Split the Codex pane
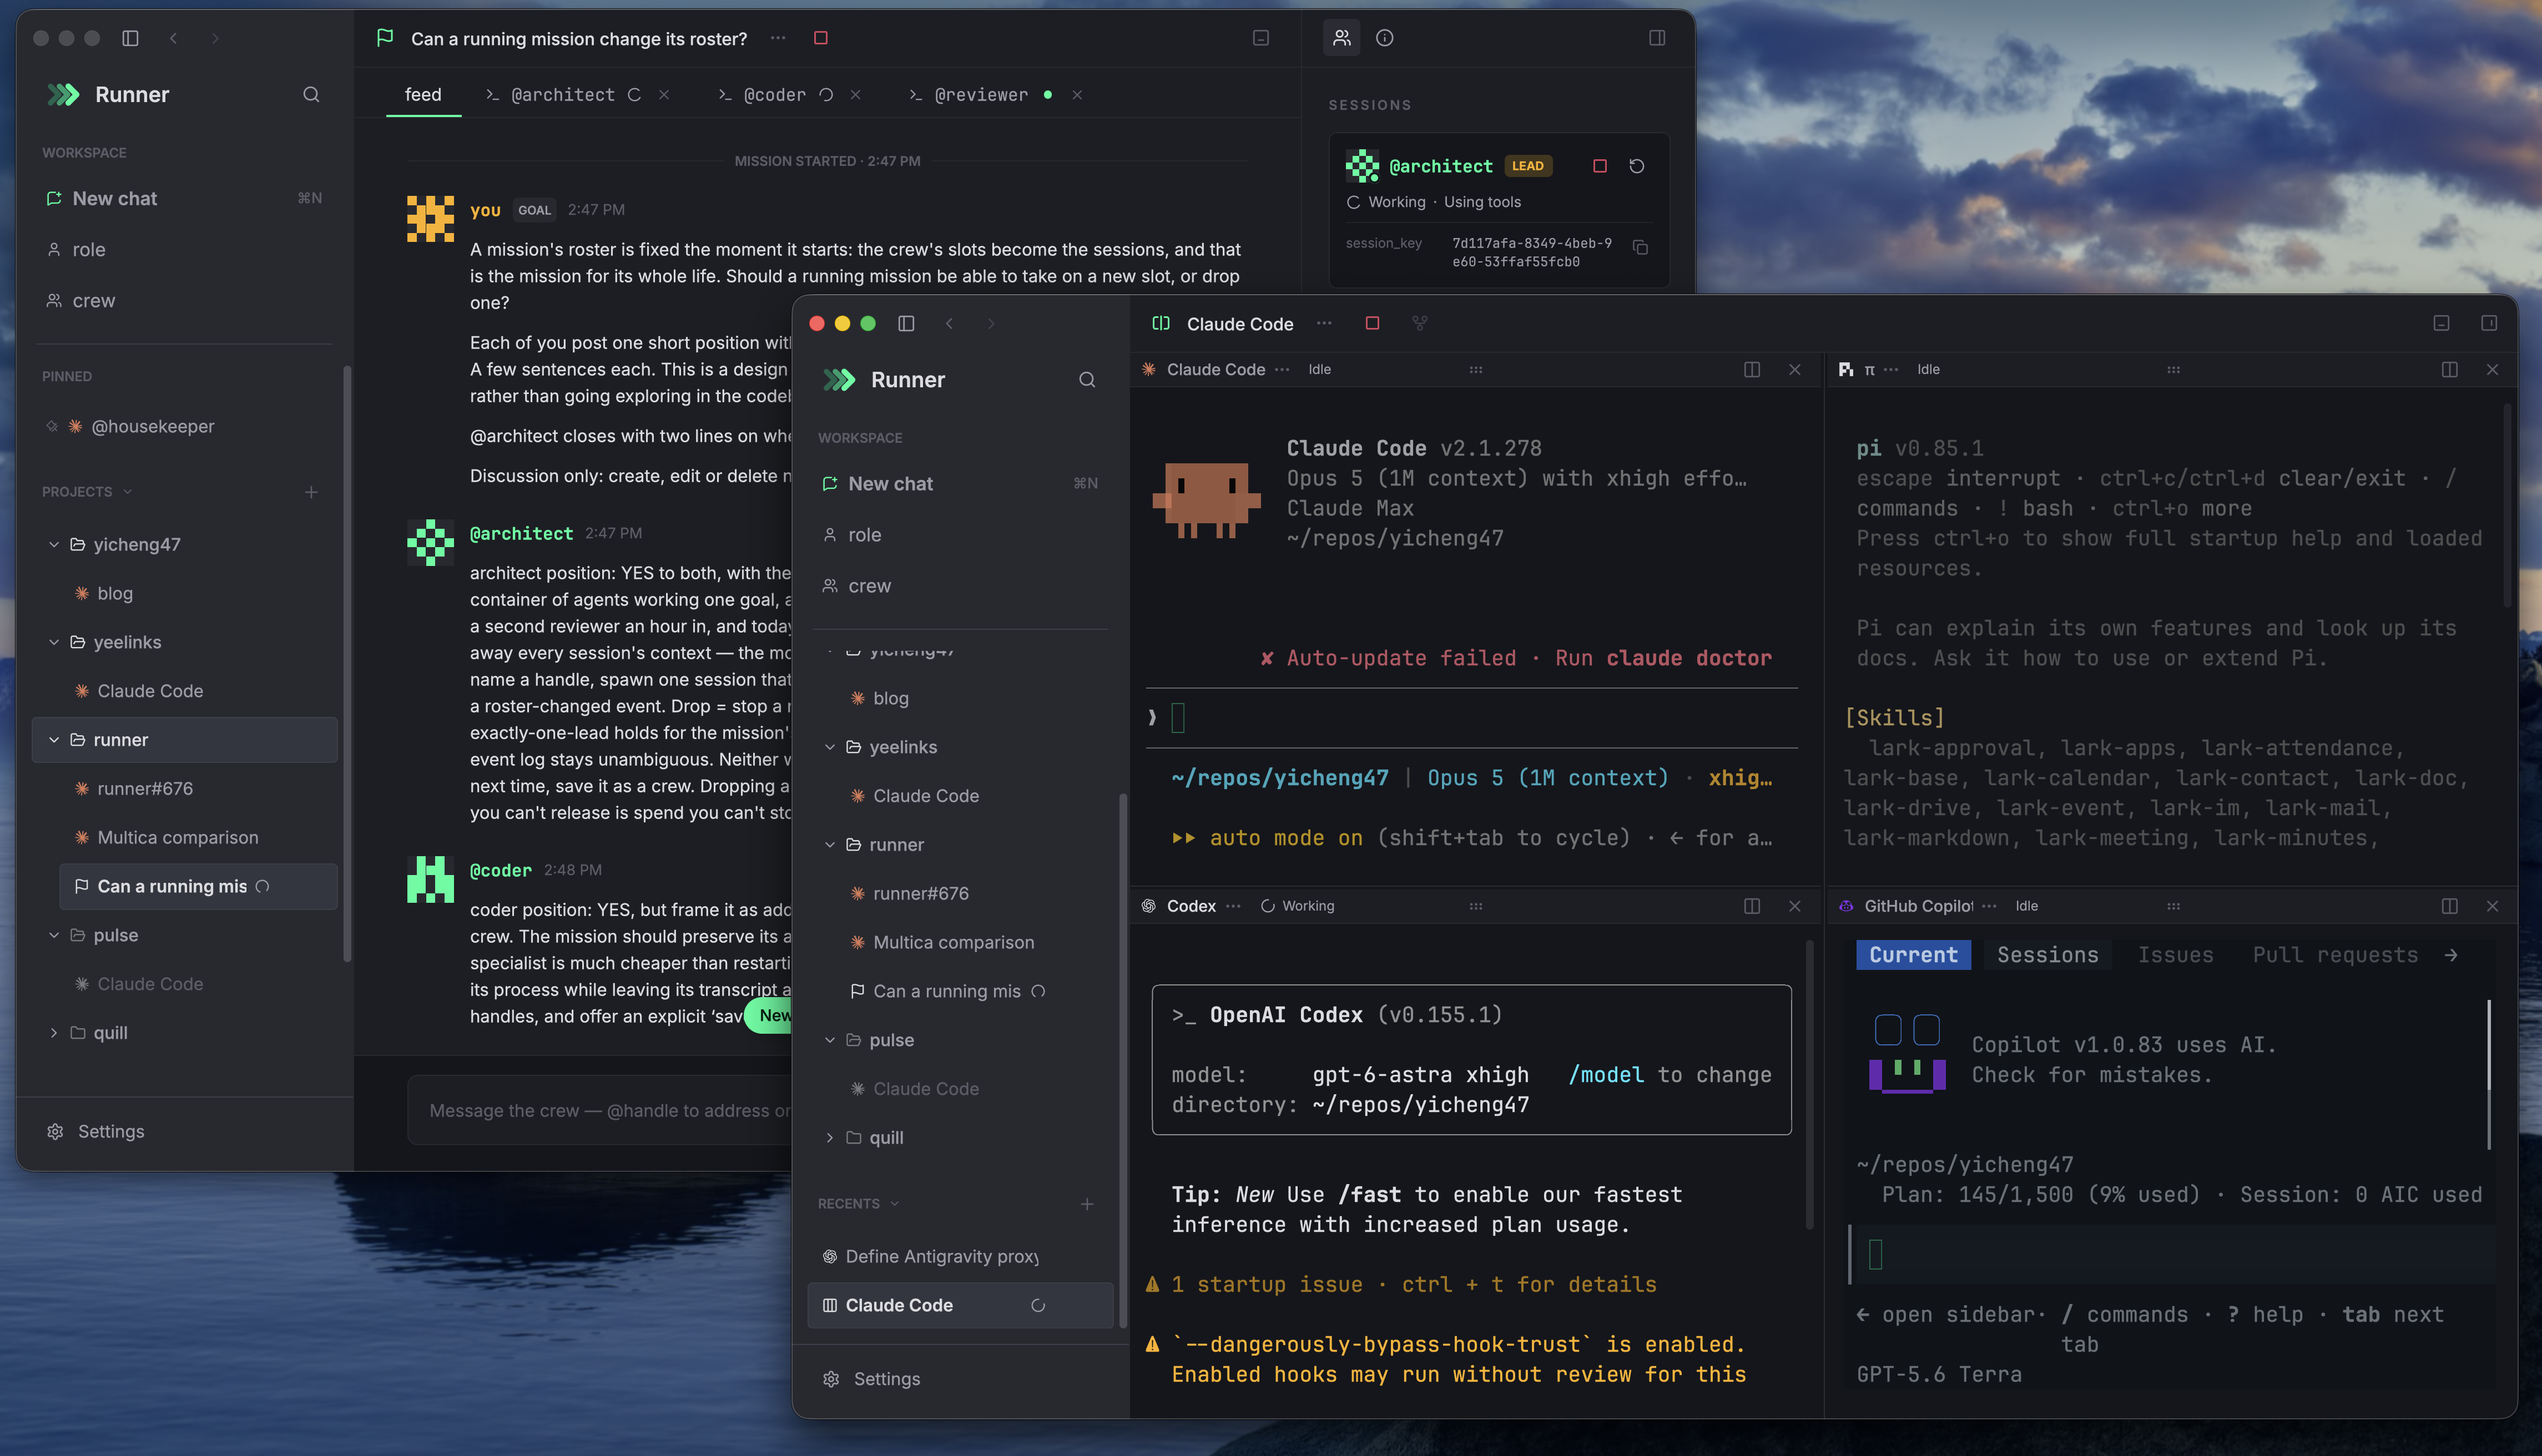The width and height of the screenshot is (2542, 1456). 1752,905
